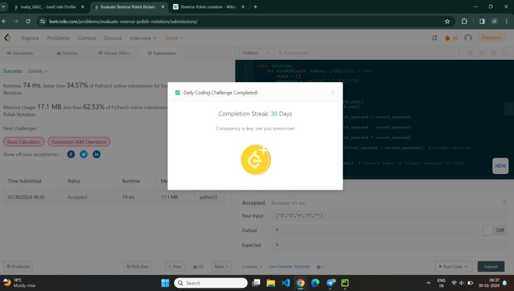
Task: Open the notifications bell in LeetCode header
Action: click(434, 38)
